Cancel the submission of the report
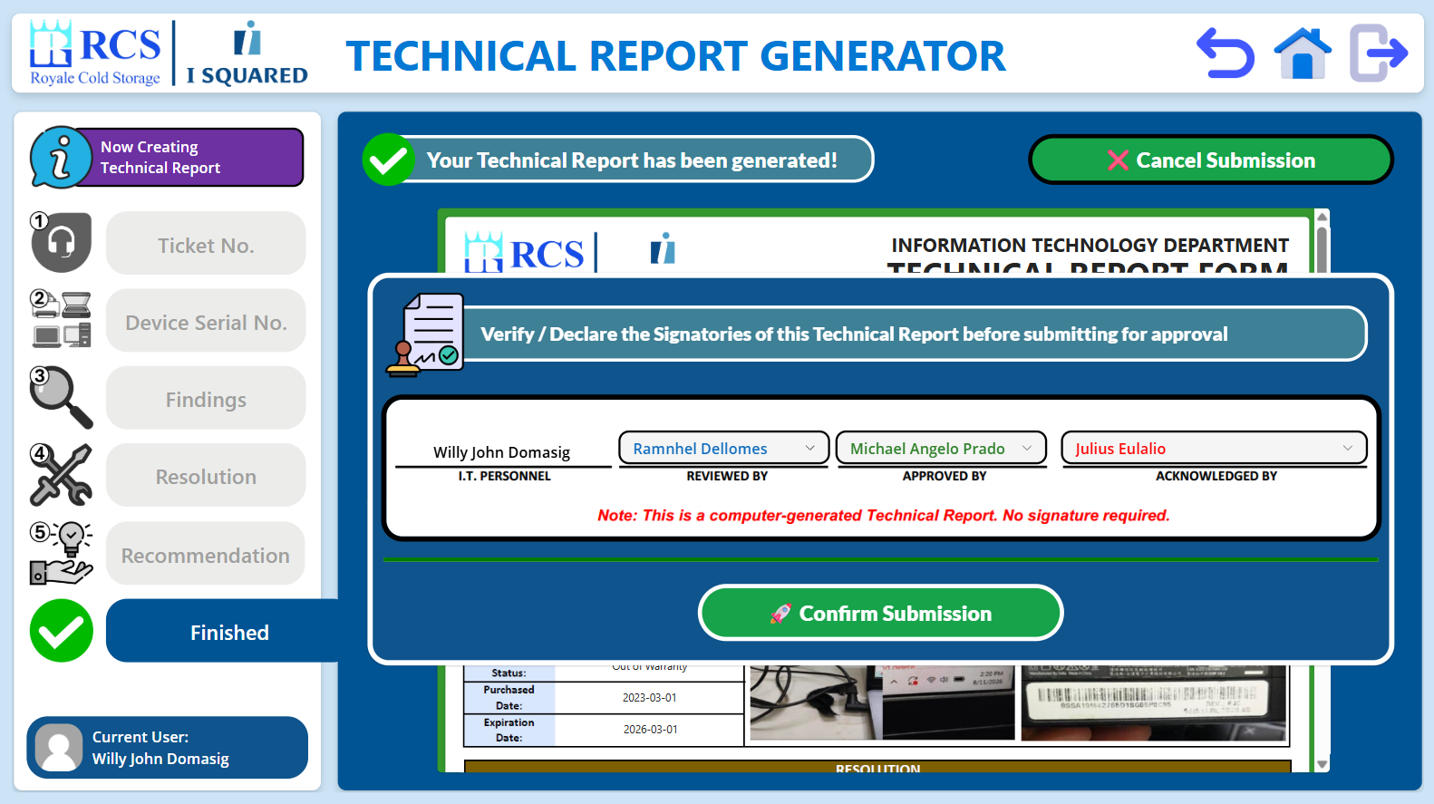 click(1211, 160)
